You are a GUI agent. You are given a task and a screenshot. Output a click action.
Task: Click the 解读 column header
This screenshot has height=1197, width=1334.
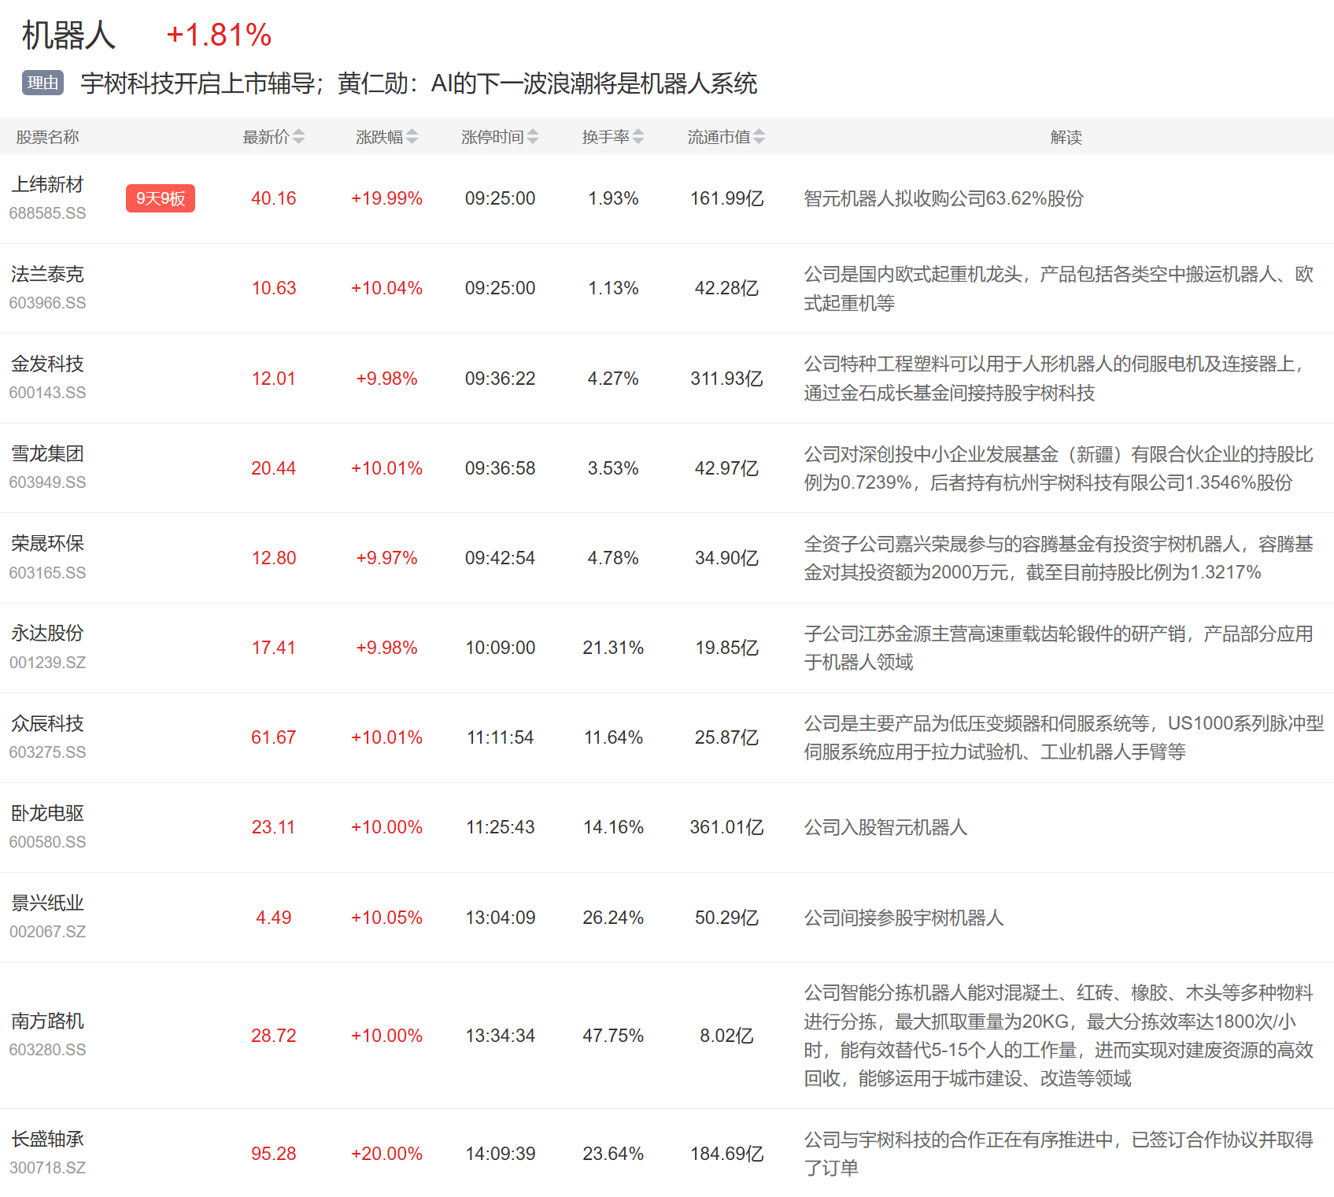pos(1066,137)
